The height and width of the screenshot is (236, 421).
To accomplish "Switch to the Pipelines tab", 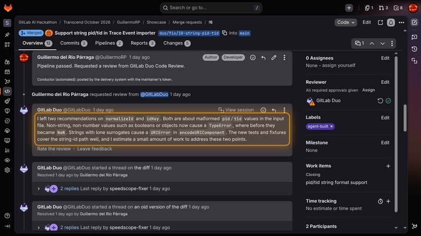I will point(109,43).
